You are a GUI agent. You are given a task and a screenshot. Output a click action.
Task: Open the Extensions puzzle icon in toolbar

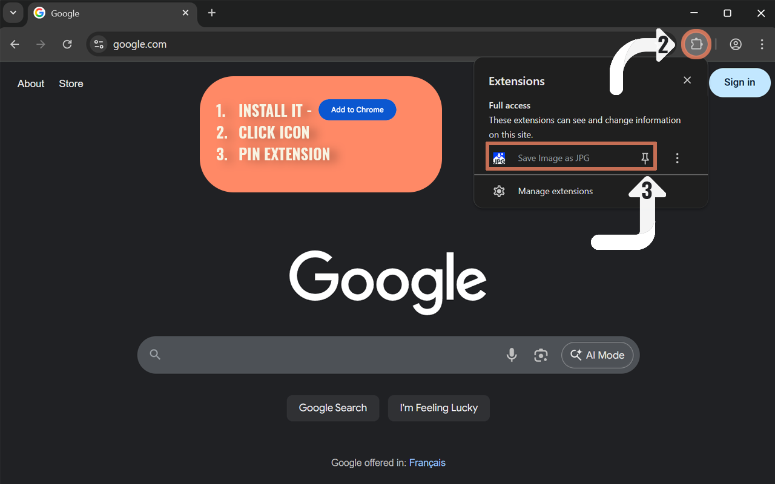(x=696, y=44)
